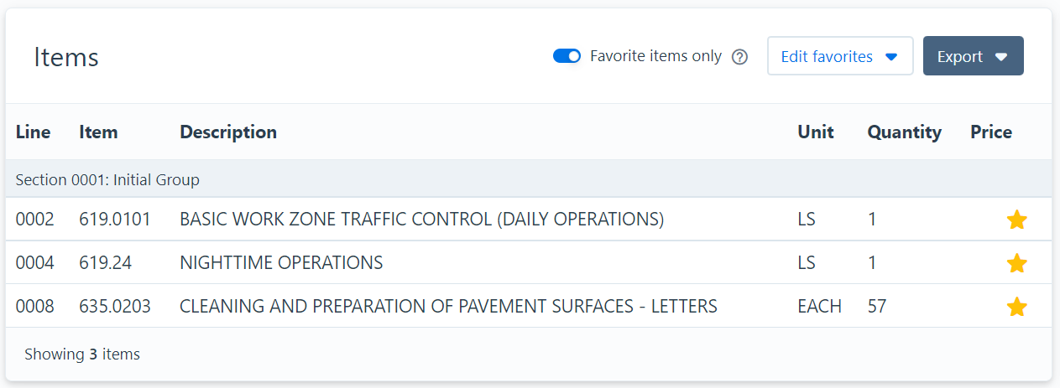1060x388 pixels.
Task: Click the Quantity column header
Action: pos(904,132)
